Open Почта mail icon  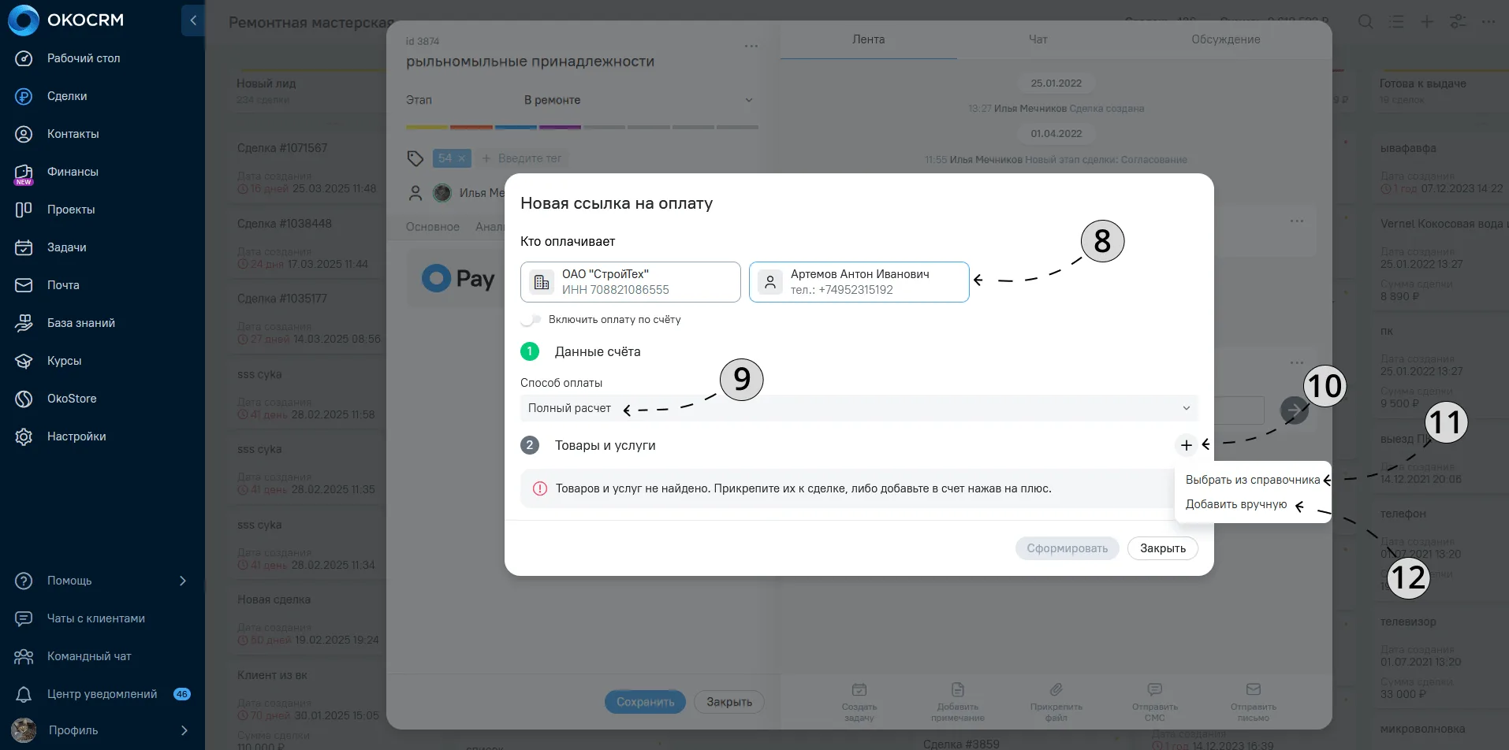[x=24, y=285]
